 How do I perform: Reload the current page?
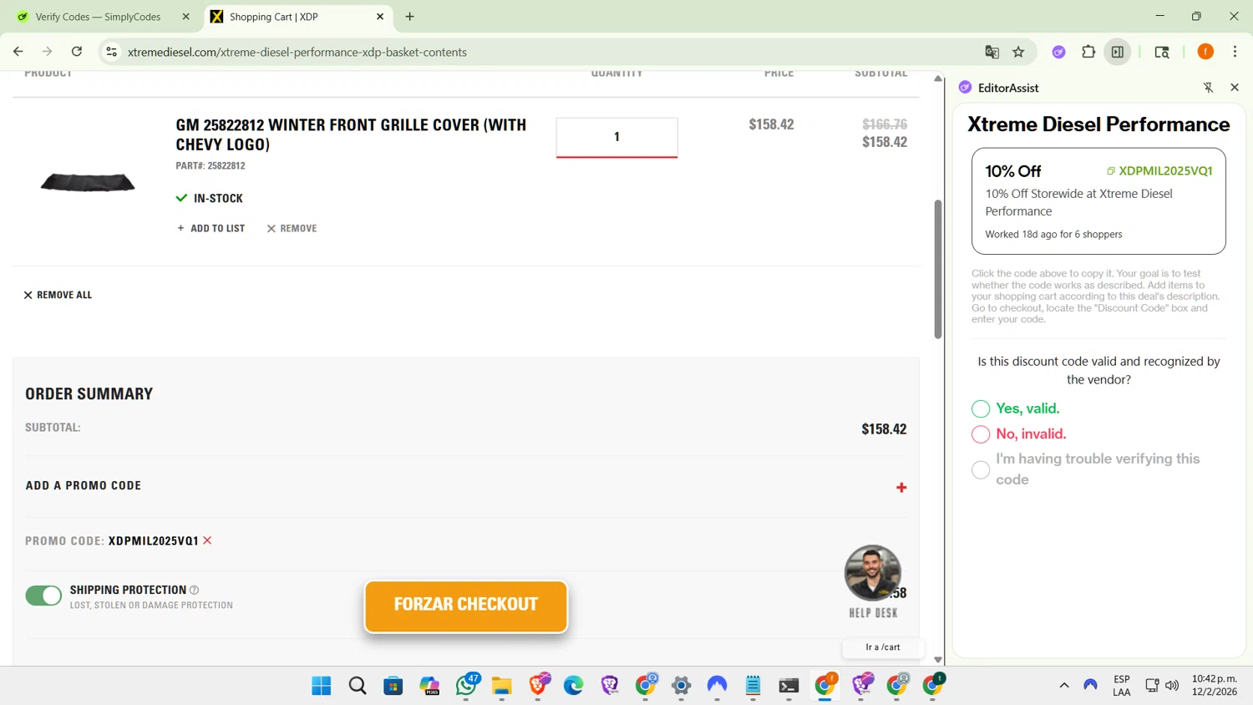point(77,52)
